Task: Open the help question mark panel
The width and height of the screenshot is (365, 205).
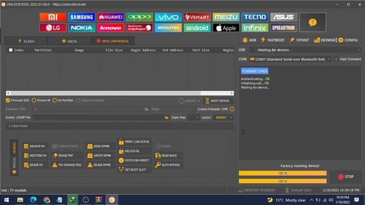Action: point(313,22)
